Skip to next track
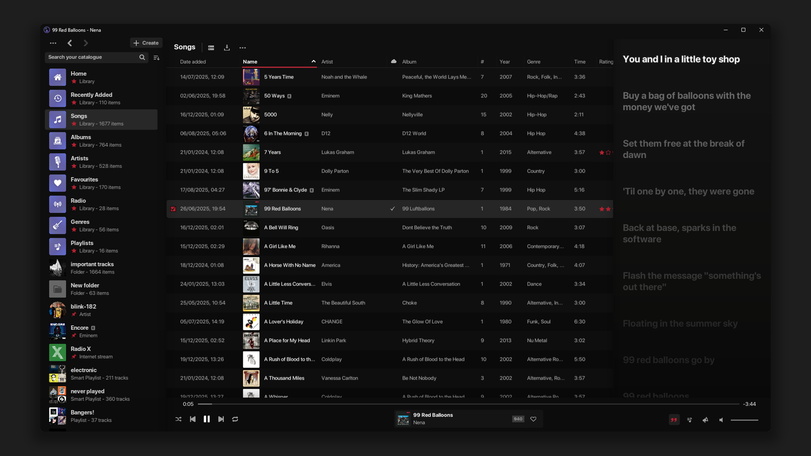This screenshot has width=811, height=456. point(221,419)
